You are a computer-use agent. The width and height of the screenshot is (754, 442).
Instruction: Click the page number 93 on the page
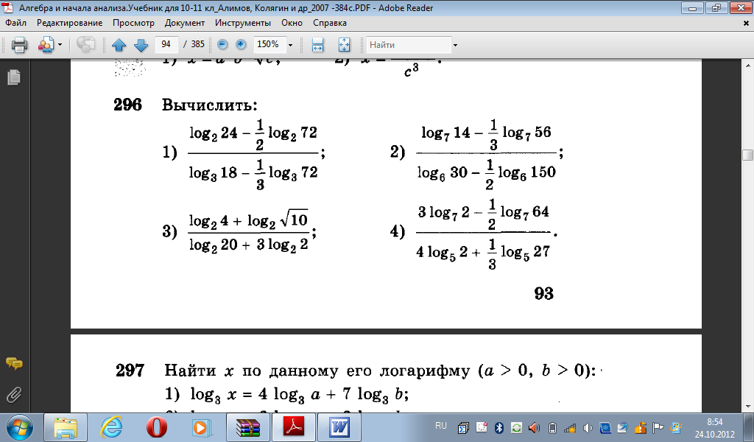pyautogui.click(x=544, y=293)
